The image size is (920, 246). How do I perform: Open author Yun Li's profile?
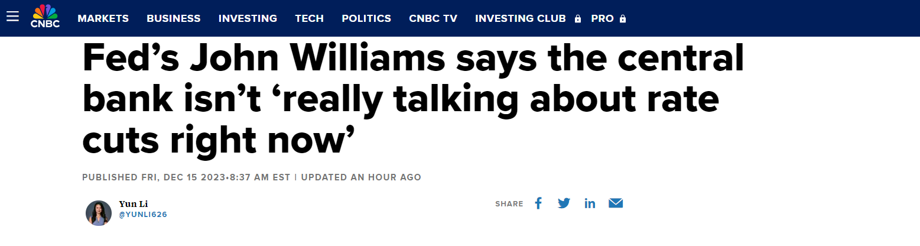[133, 204]
